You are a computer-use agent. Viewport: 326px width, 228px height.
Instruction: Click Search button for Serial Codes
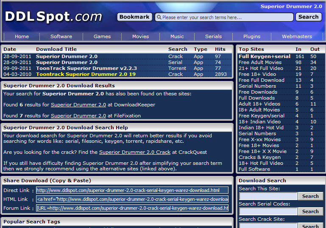point(310,211)
